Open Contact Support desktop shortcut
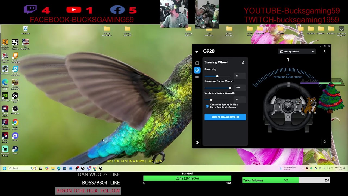This screenshot has height=196, width=348. pyautogui.click(x=5, y=111)
